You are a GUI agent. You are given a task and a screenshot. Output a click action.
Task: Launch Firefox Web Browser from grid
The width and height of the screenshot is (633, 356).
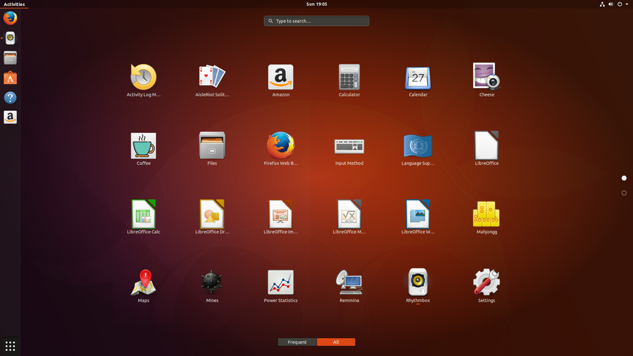[281, 149]
